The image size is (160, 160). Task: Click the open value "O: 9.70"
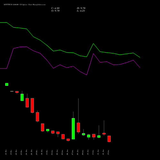tap(55, 11)
